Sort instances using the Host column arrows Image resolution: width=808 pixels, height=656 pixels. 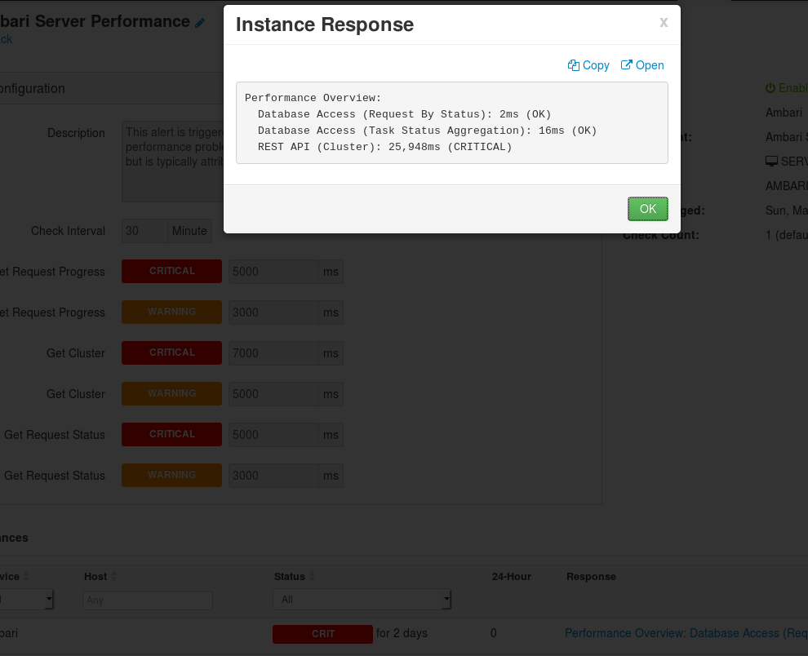(115, 576)
